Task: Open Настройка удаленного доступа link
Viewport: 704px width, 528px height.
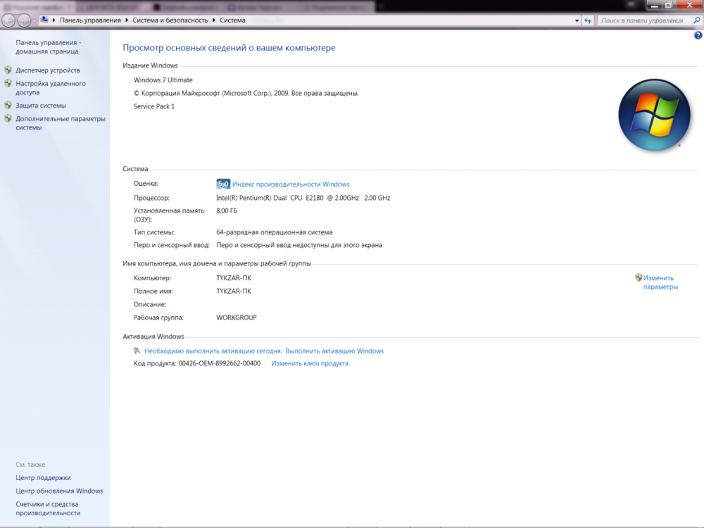Action: point(51,87)
